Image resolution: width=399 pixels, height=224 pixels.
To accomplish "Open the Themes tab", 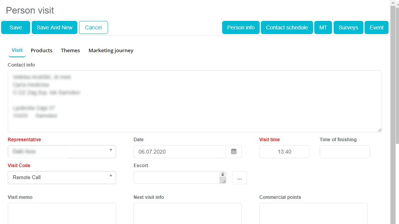I will pos(70,50).
